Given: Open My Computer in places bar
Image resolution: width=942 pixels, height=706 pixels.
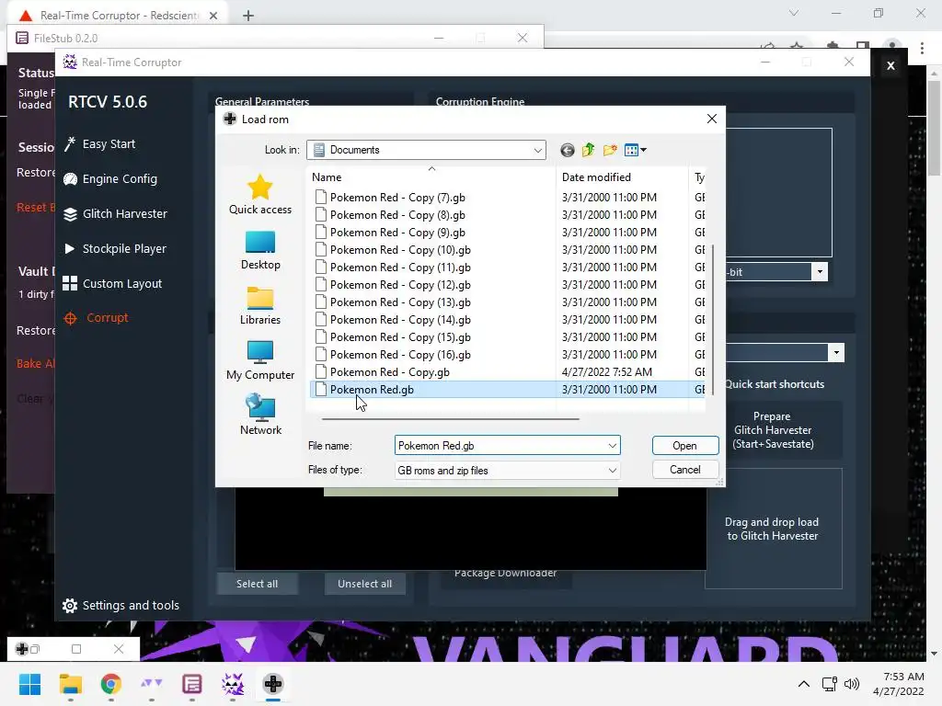Looking at the screenshot, I should (260, 360).
